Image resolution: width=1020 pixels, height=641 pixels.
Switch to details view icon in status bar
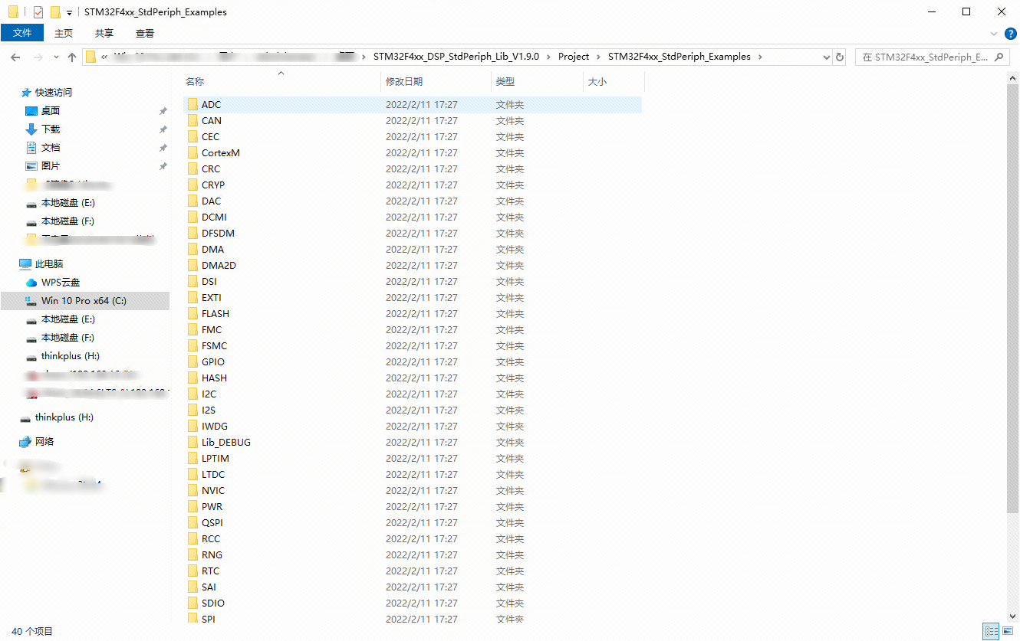991,631
